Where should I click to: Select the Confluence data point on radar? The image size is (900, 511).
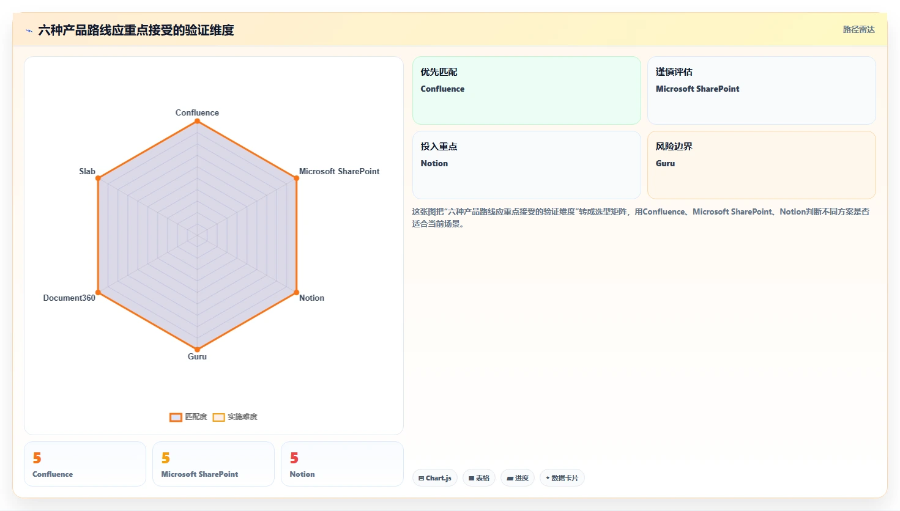tap(197, 121)
